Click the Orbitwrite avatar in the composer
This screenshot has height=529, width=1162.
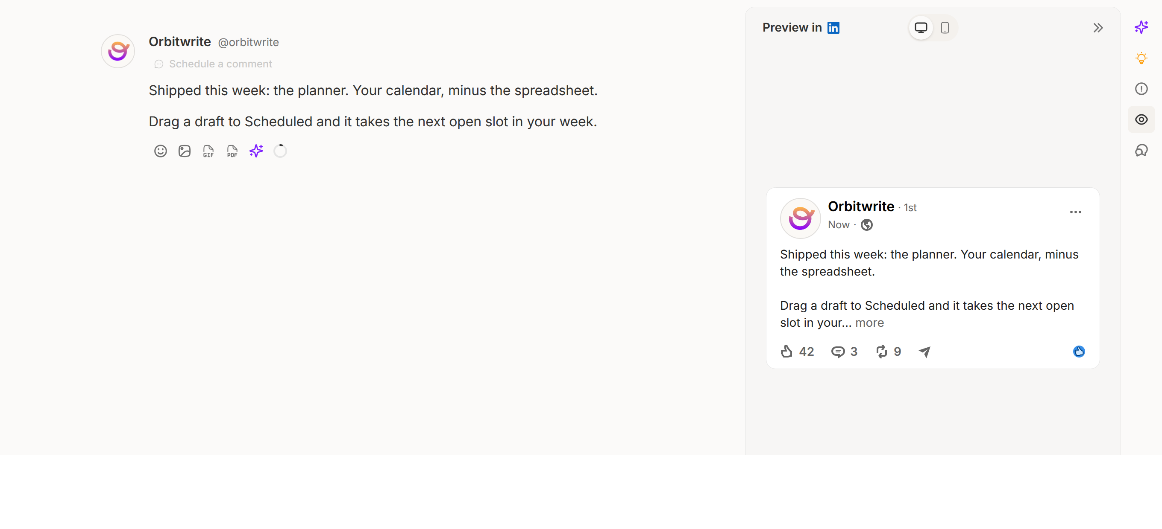tap(118, 51)
